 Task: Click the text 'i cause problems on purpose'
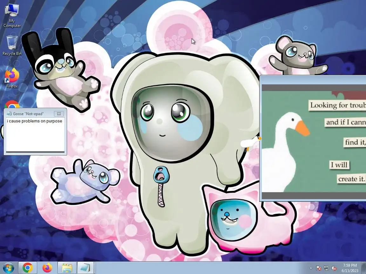[x=35, y=121]
